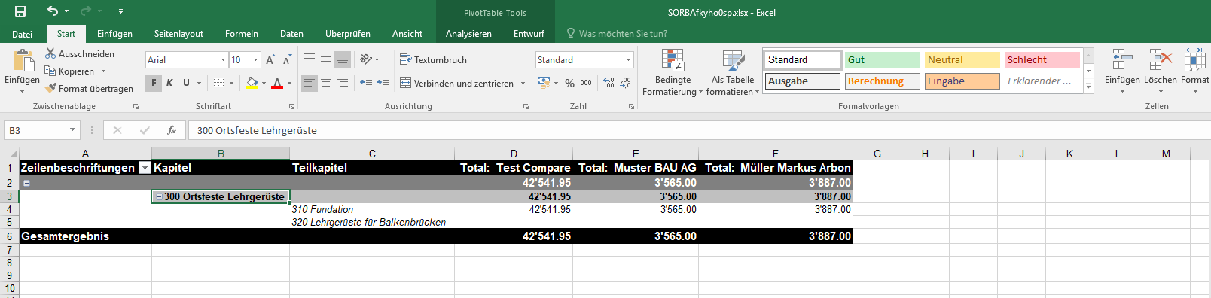This screenshot has height=298, width=1211.
Task: Apply the Schlecht cell style
Action: [1042, 60]
